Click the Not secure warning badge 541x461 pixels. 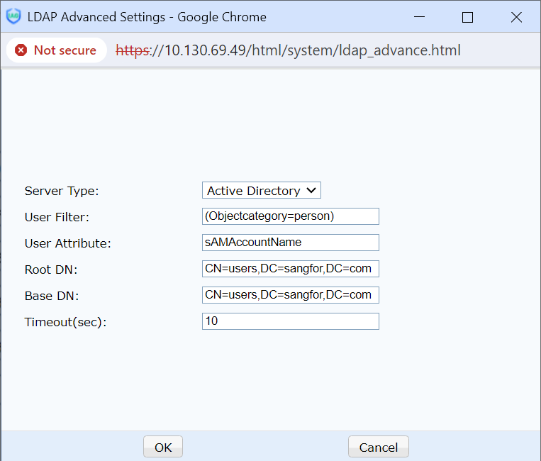(56, 50)
